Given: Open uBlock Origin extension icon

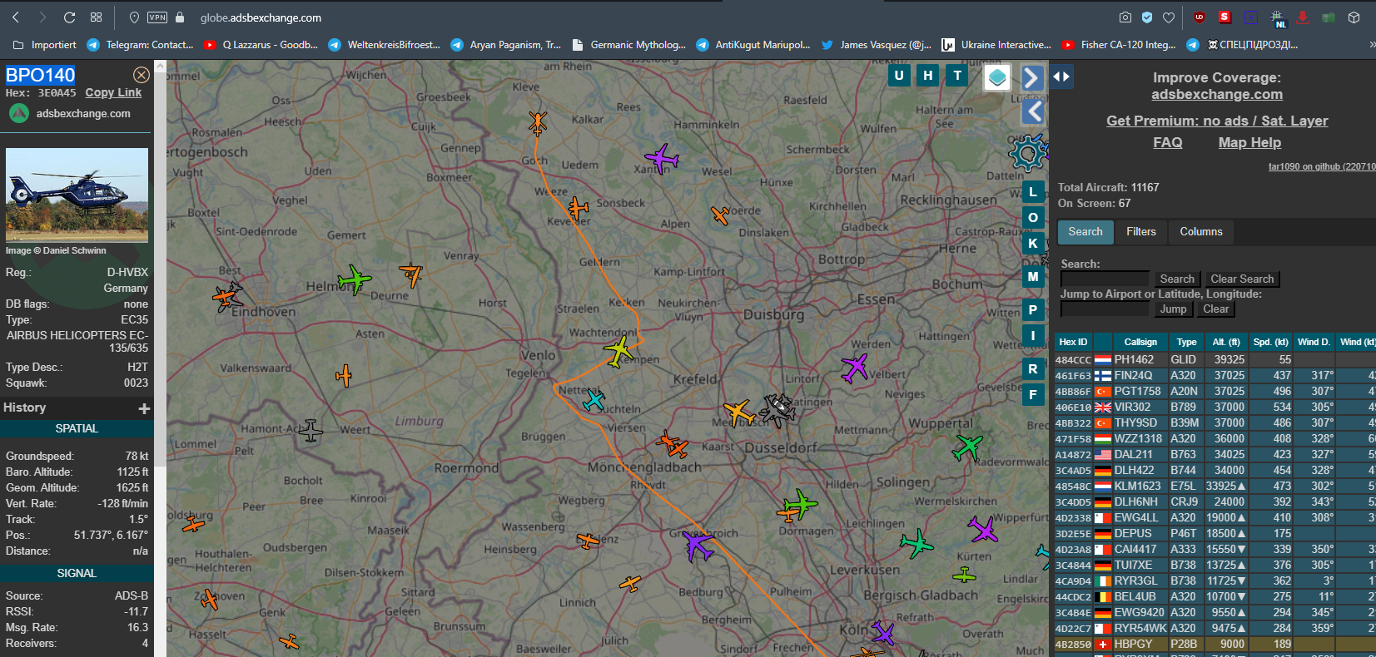Looking at the screenshot, I should [1200, 17].
